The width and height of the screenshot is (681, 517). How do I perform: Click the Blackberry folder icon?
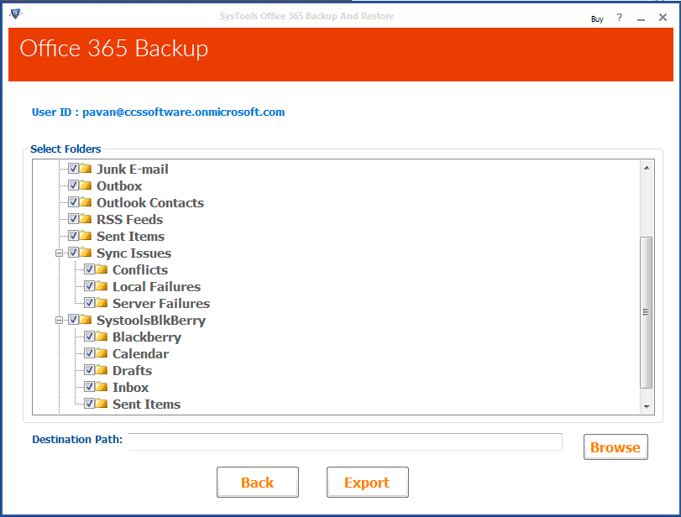(x=102, y=337)
